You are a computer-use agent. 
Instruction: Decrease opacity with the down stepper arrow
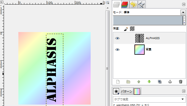pyautogui.click(x=184, y=23)
